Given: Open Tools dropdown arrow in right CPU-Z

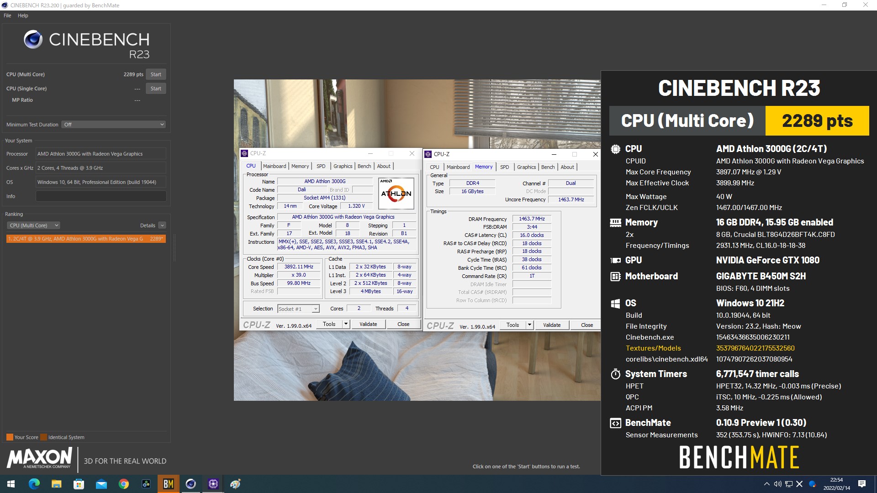Looking at the screenshot, I should [529, 325].
